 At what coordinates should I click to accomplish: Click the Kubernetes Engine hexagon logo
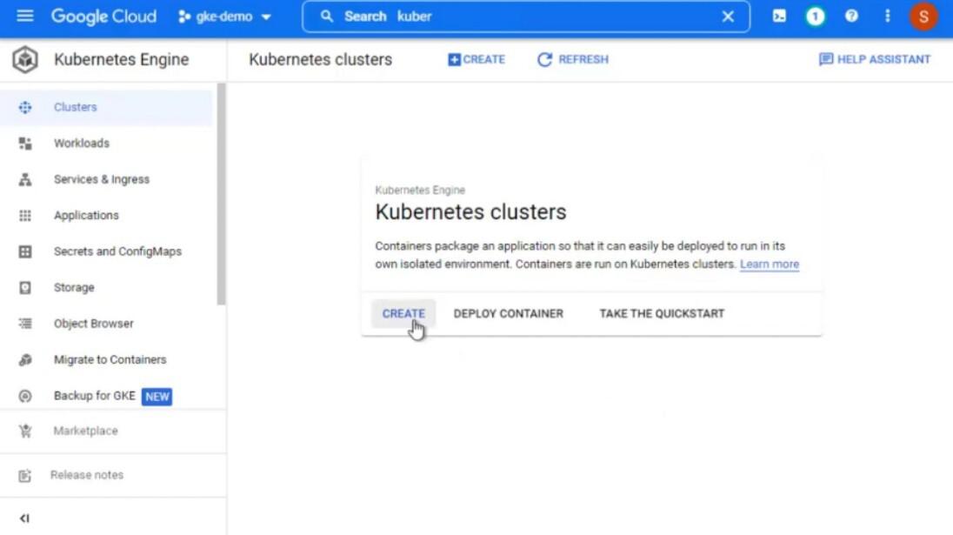click(25, 59)
